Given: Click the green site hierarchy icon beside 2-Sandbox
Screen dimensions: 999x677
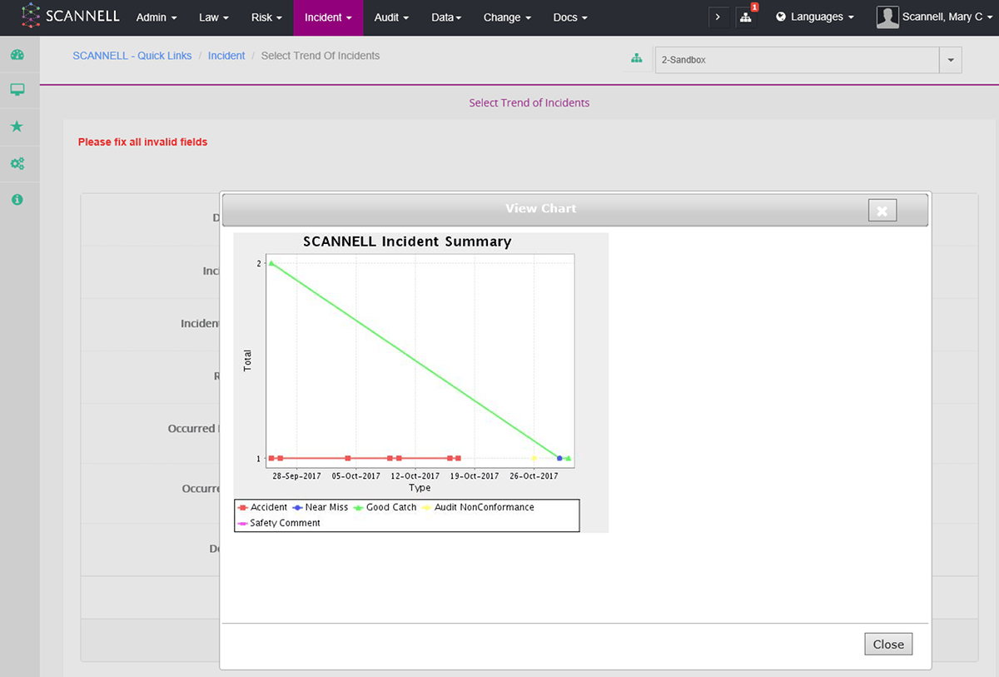Looking at the screenshot, I should tap(637, 59).
